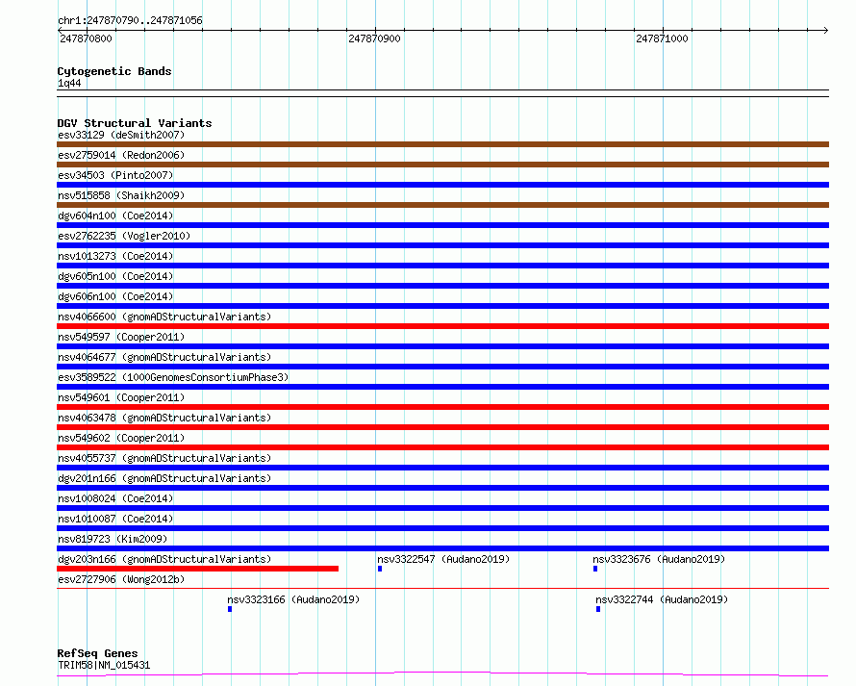
Task: Select esv2762235 (Vogler2010) label
Action: point(124,236)
